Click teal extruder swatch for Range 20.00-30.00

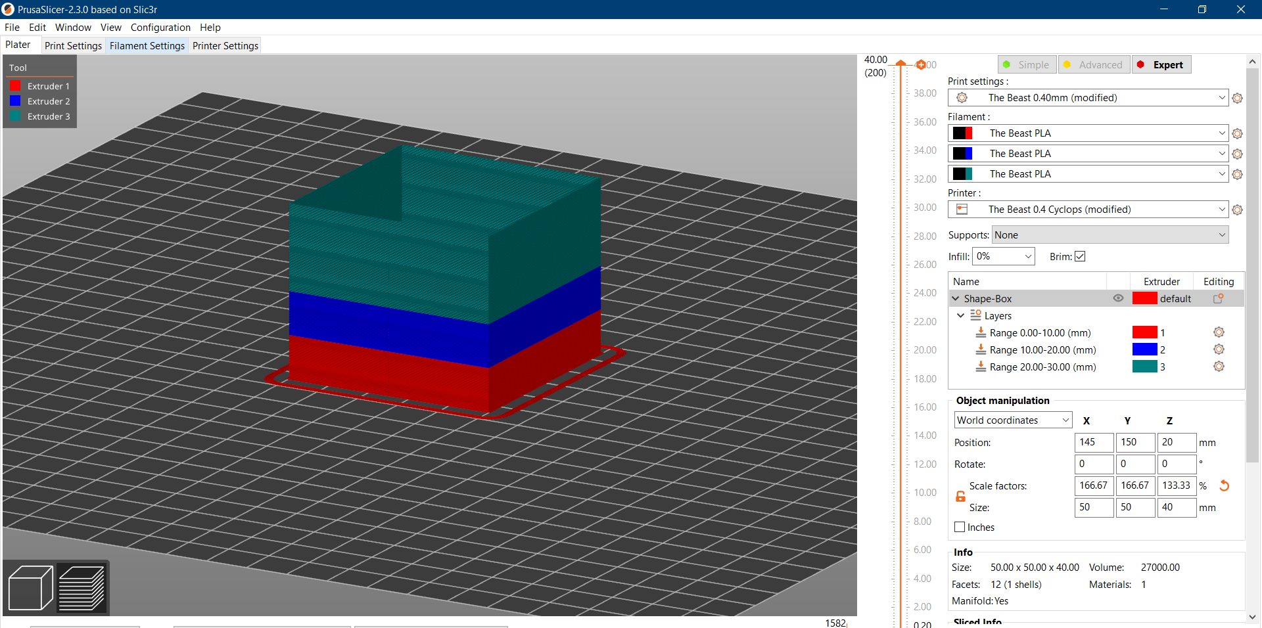pyautogui.click(x=1144, y=367)
